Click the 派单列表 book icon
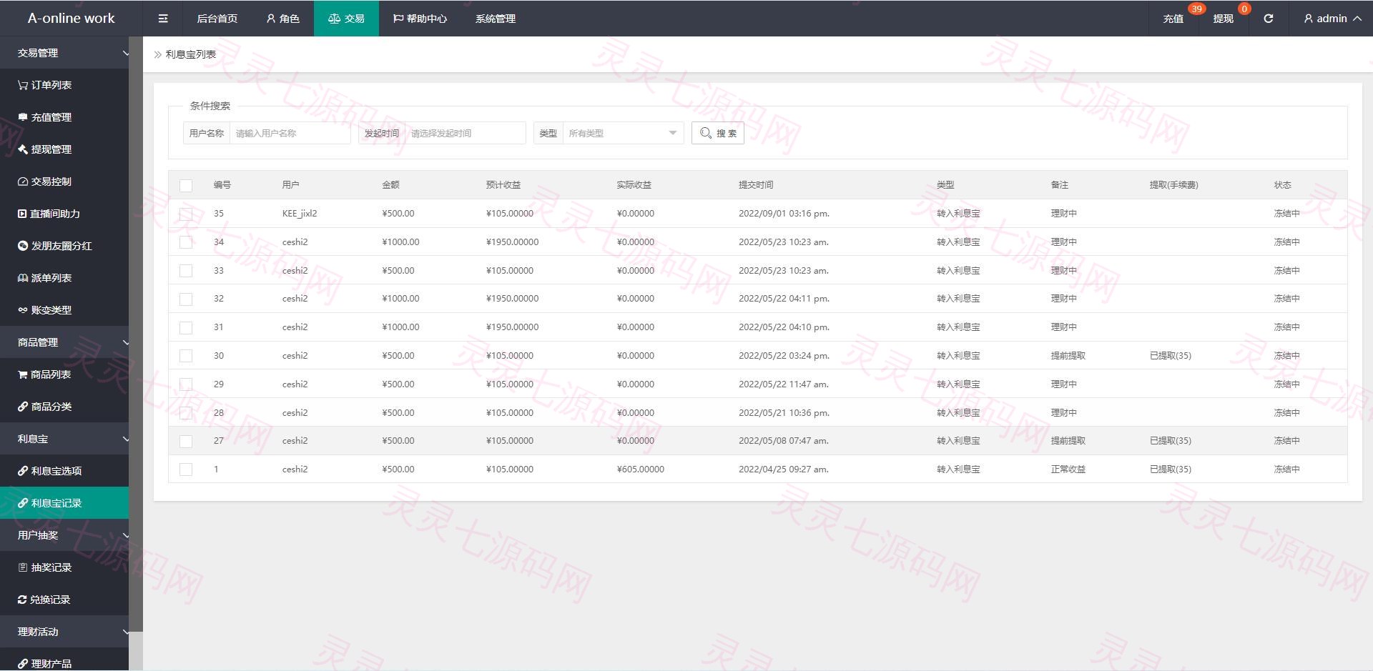The width and height of the screenshot is (1373, 671). pyautogui.click(x=23, y=278)
